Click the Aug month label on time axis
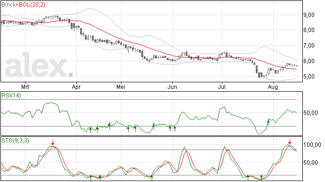The width and height of the screenshot is (325, 182). 273,87
